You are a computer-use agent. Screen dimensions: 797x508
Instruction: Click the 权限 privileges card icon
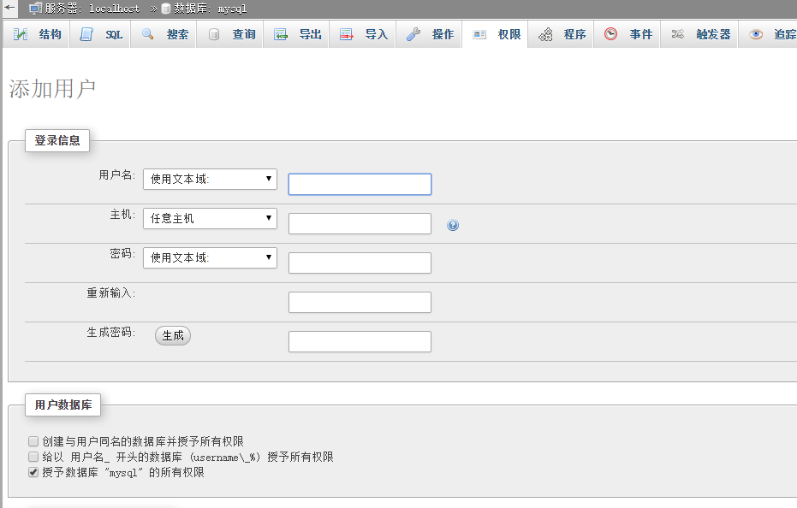pyautogui.click(x=479, y=34)
